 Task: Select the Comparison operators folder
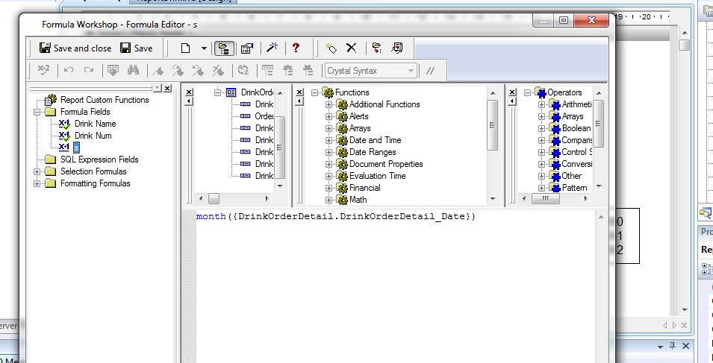tap(576, 140)
